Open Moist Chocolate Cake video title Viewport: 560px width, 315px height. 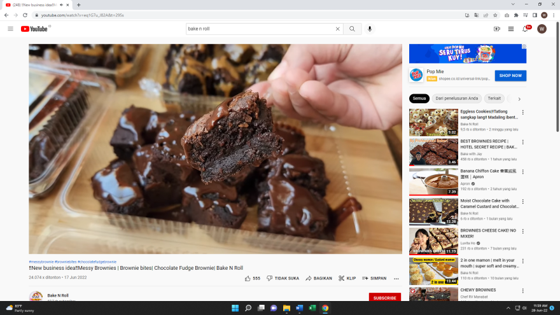point(489,204)
